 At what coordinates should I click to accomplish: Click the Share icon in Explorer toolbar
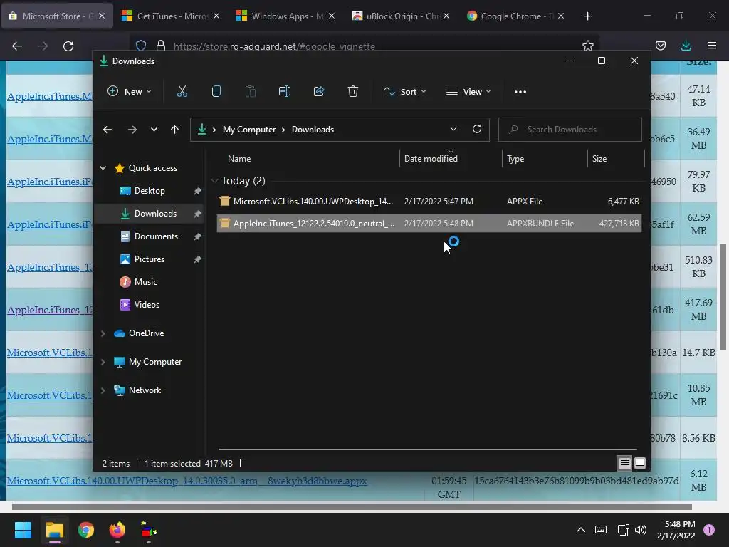pos(319,92)
